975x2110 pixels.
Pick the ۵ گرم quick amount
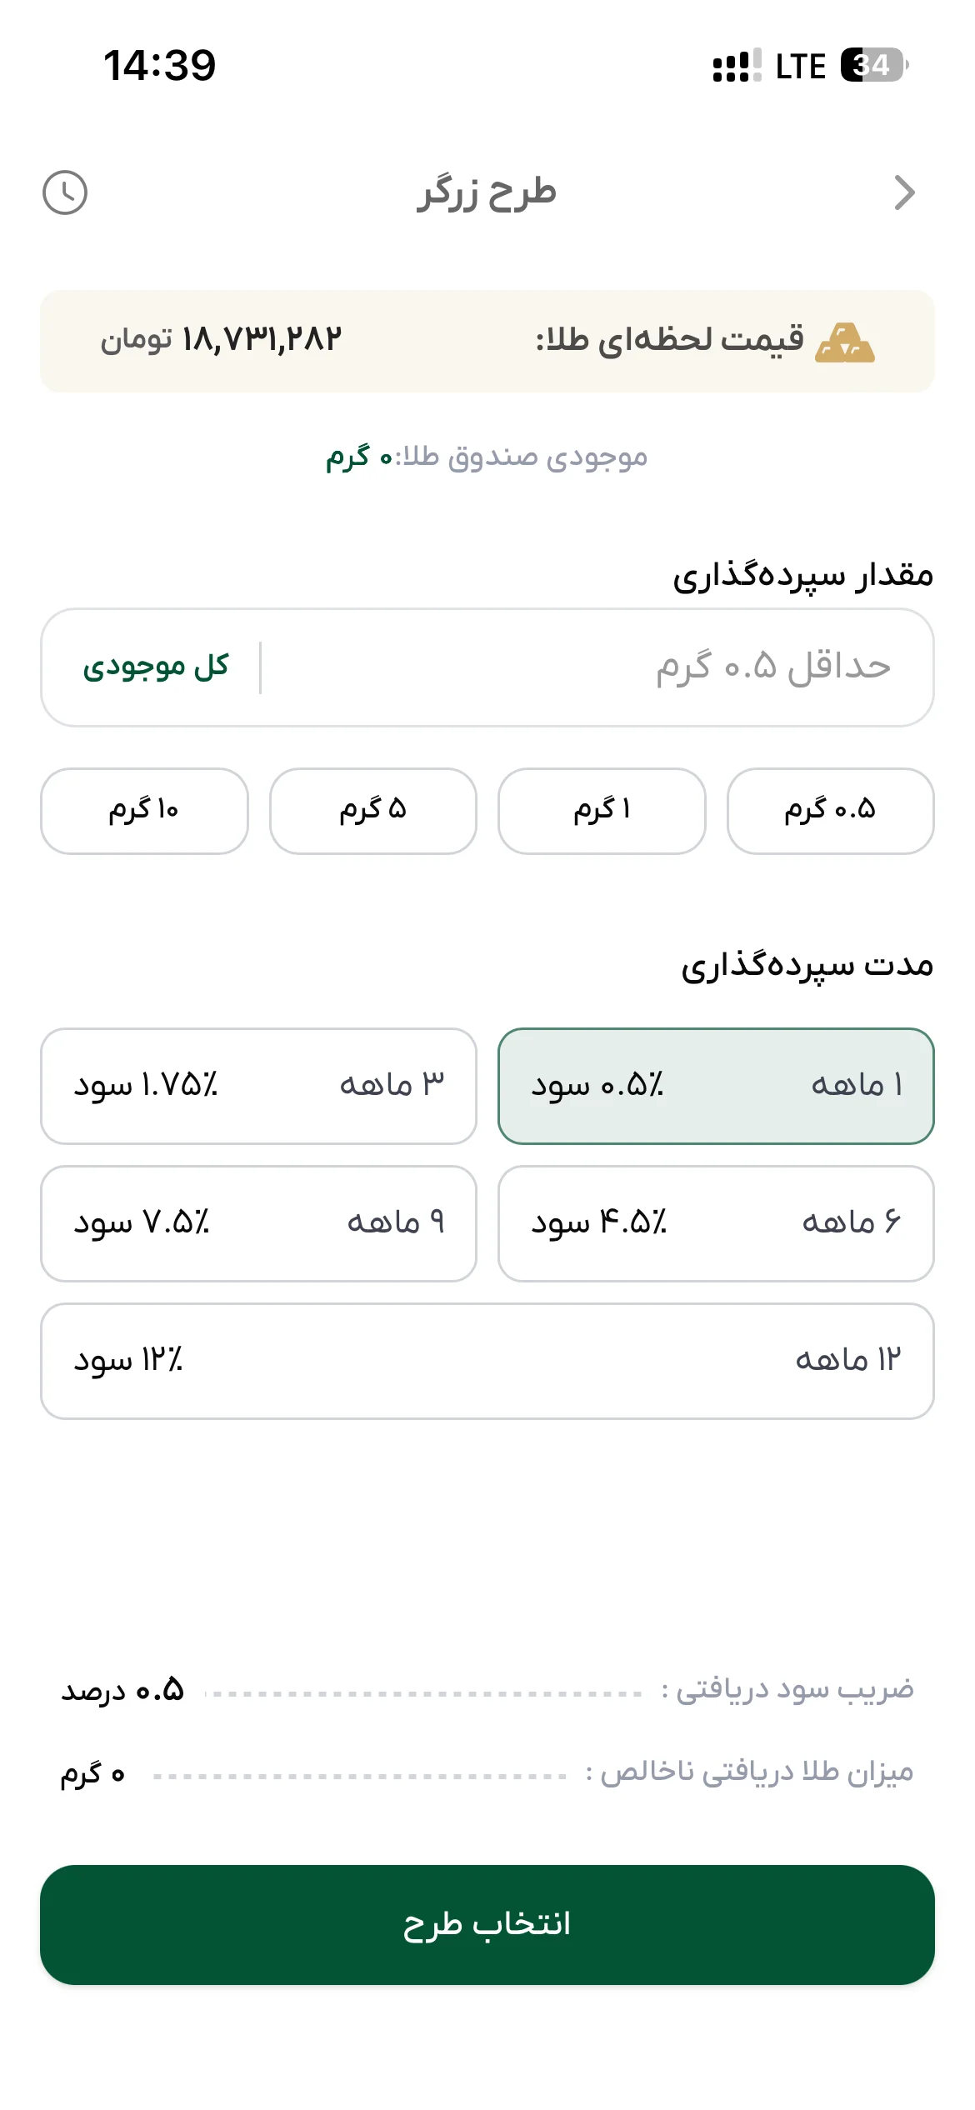click(x=373, y=811)
